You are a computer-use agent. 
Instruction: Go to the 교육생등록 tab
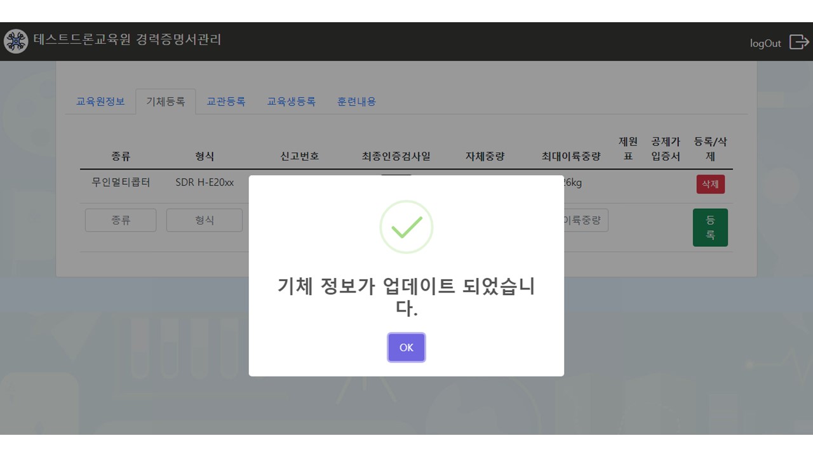tap(291, 102)
